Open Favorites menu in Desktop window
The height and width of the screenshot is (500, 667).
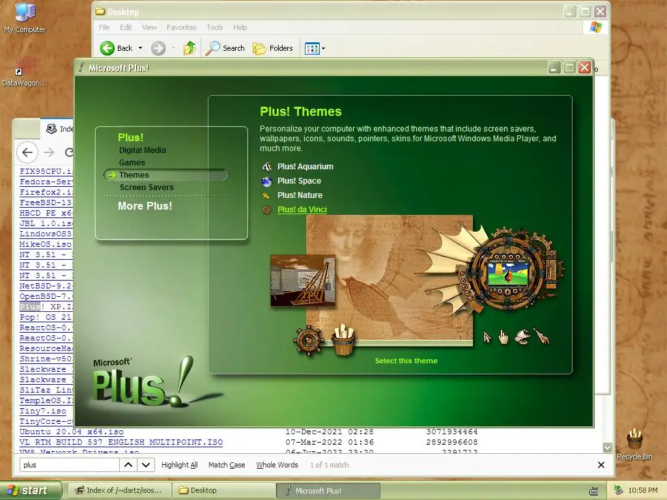[182, 27]
